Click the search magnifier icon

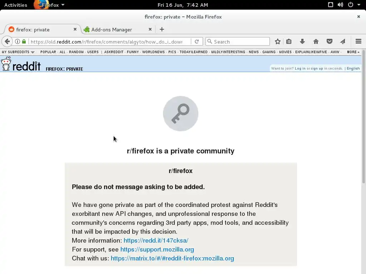pyautogui.click(x=209, y=41)
